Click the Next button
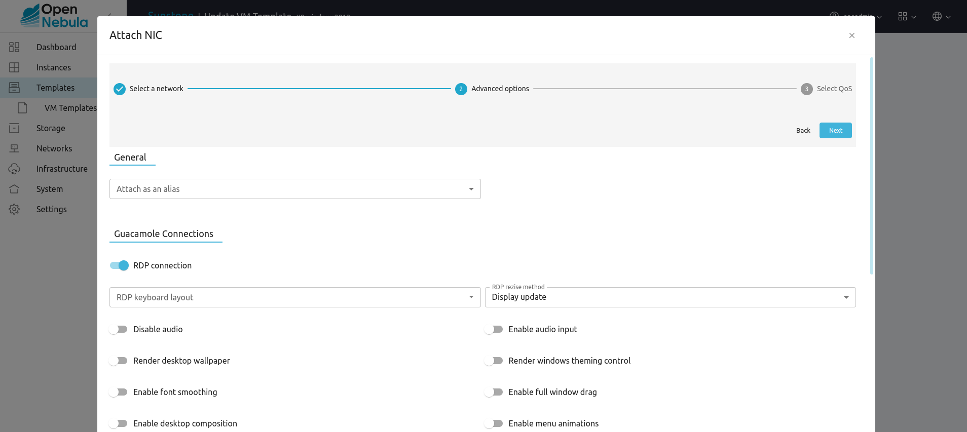The image size is (967, 432). point(835,131)
